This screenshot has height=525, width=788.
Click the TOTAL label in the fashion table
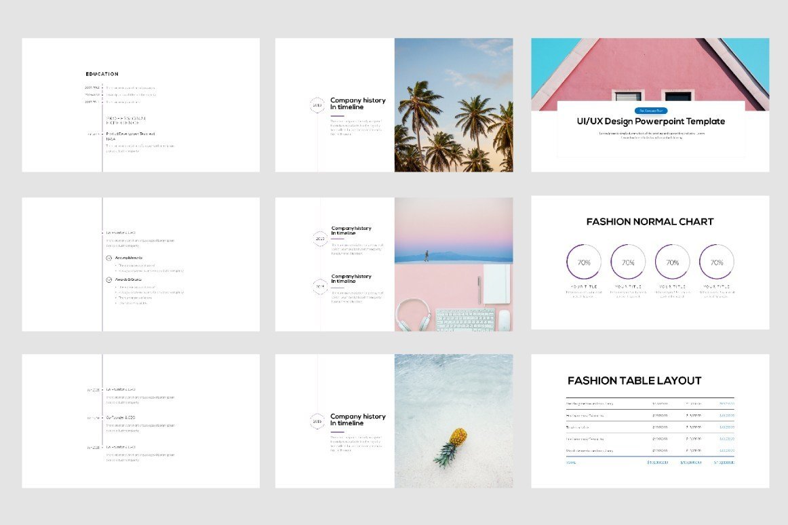pyautogui.click(x=571, y=463)
